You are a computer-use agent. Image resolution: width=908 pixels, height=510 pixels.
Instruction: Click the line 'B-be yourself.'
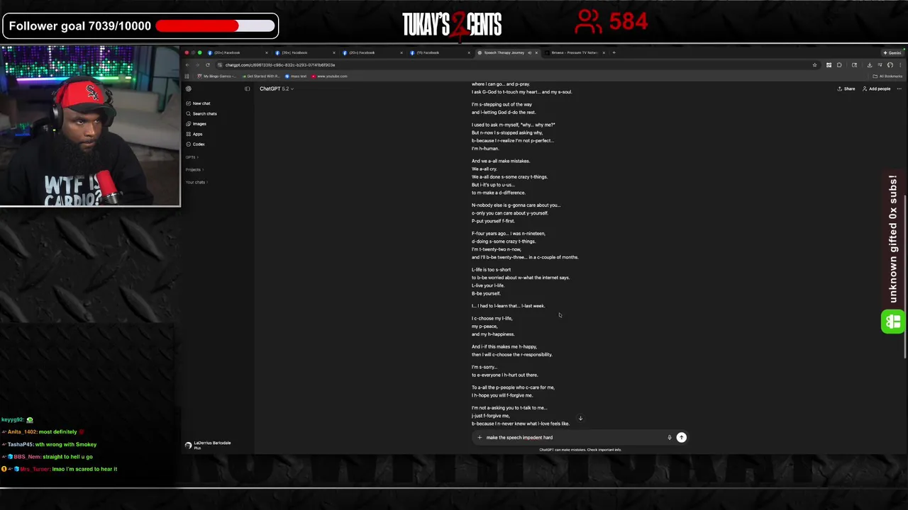486,293
